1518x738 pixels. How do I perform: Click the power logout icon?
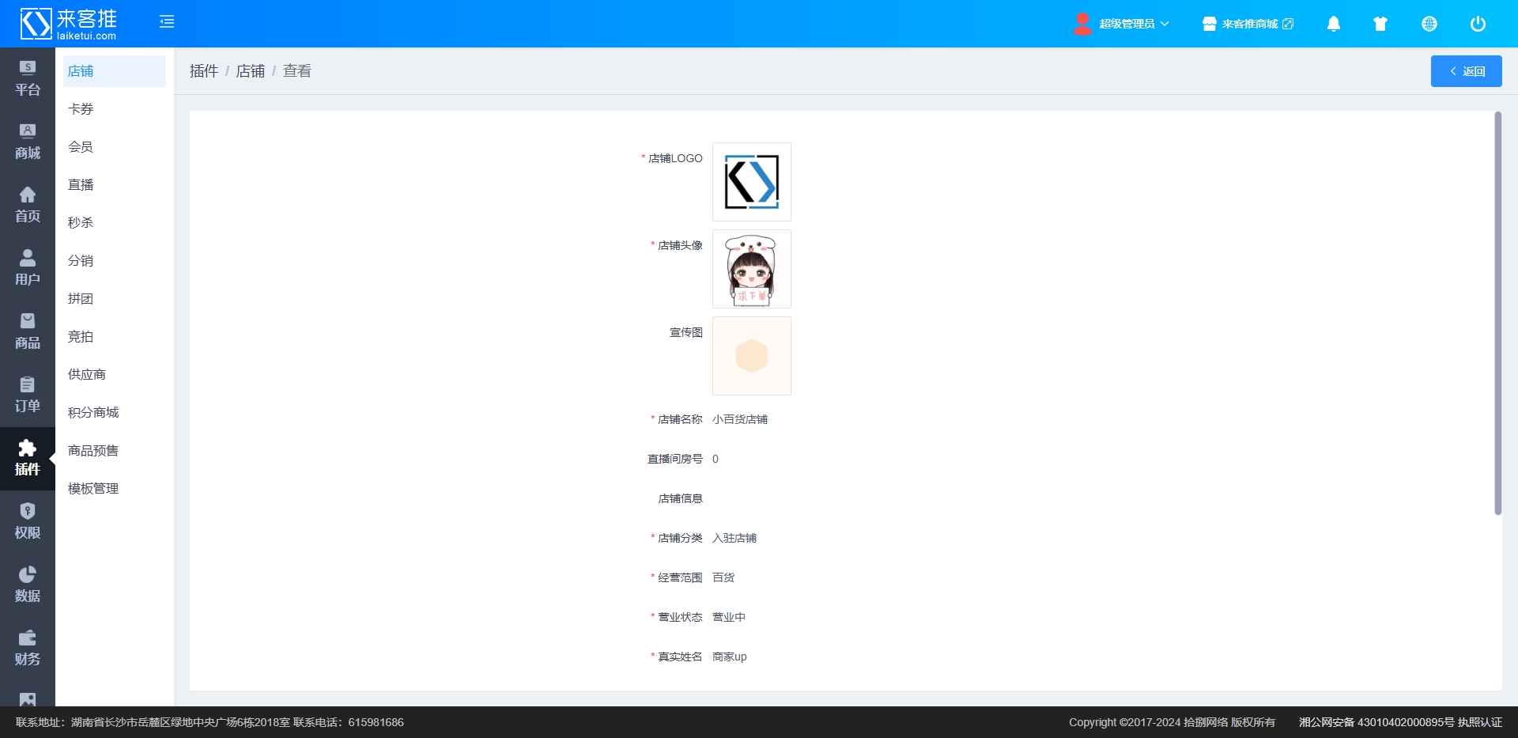[x=1477, y=24]
